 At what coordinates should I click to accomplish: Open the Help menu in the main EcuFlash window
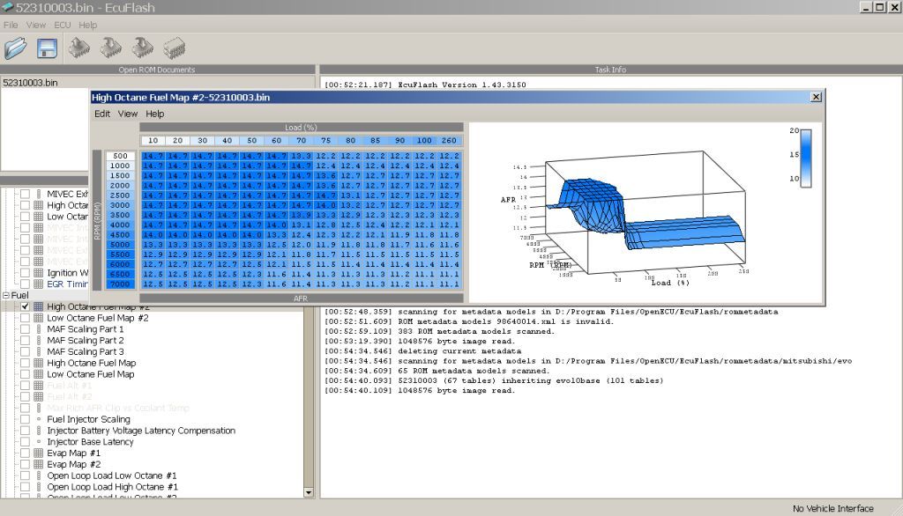point(87,25)
